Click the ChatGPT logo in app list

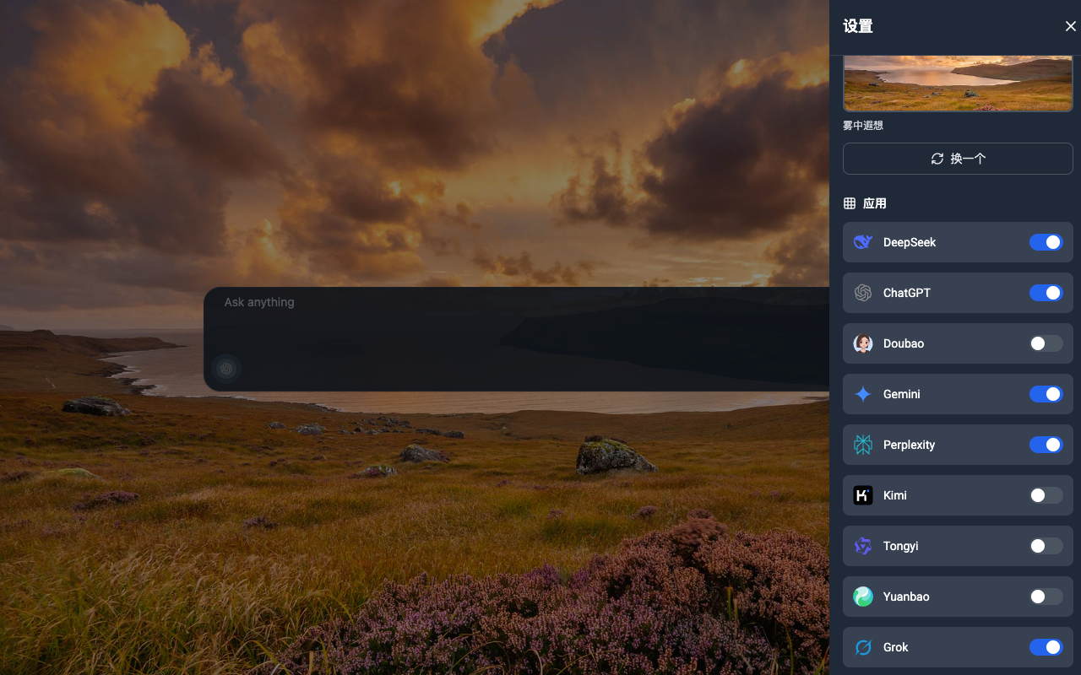[x=863, y=293]
